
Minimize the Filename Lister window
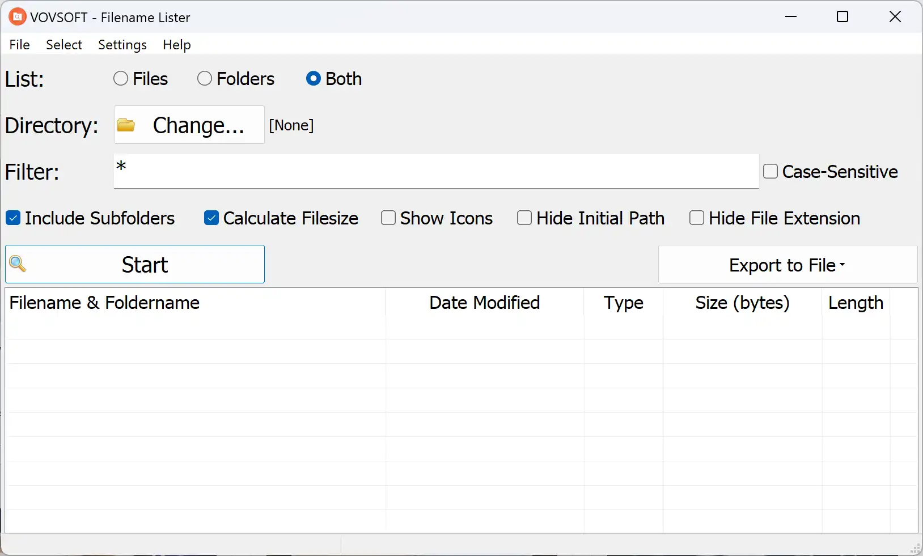pyautogui.click(x=791, y=17)
